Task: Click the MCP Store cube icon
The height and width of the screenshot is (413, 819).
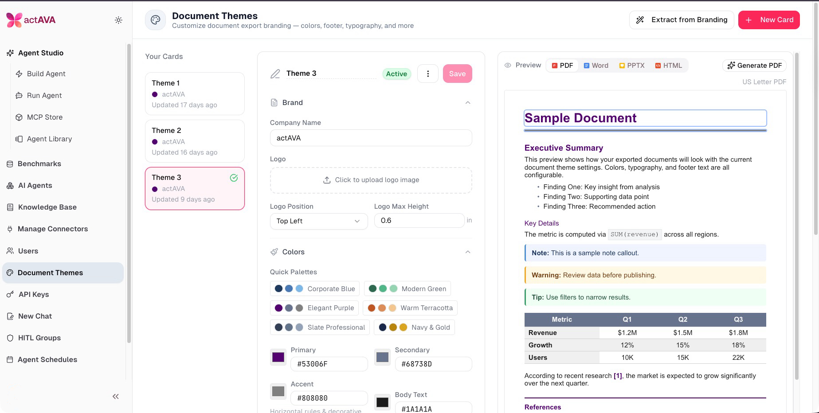Action: point(19,117)
